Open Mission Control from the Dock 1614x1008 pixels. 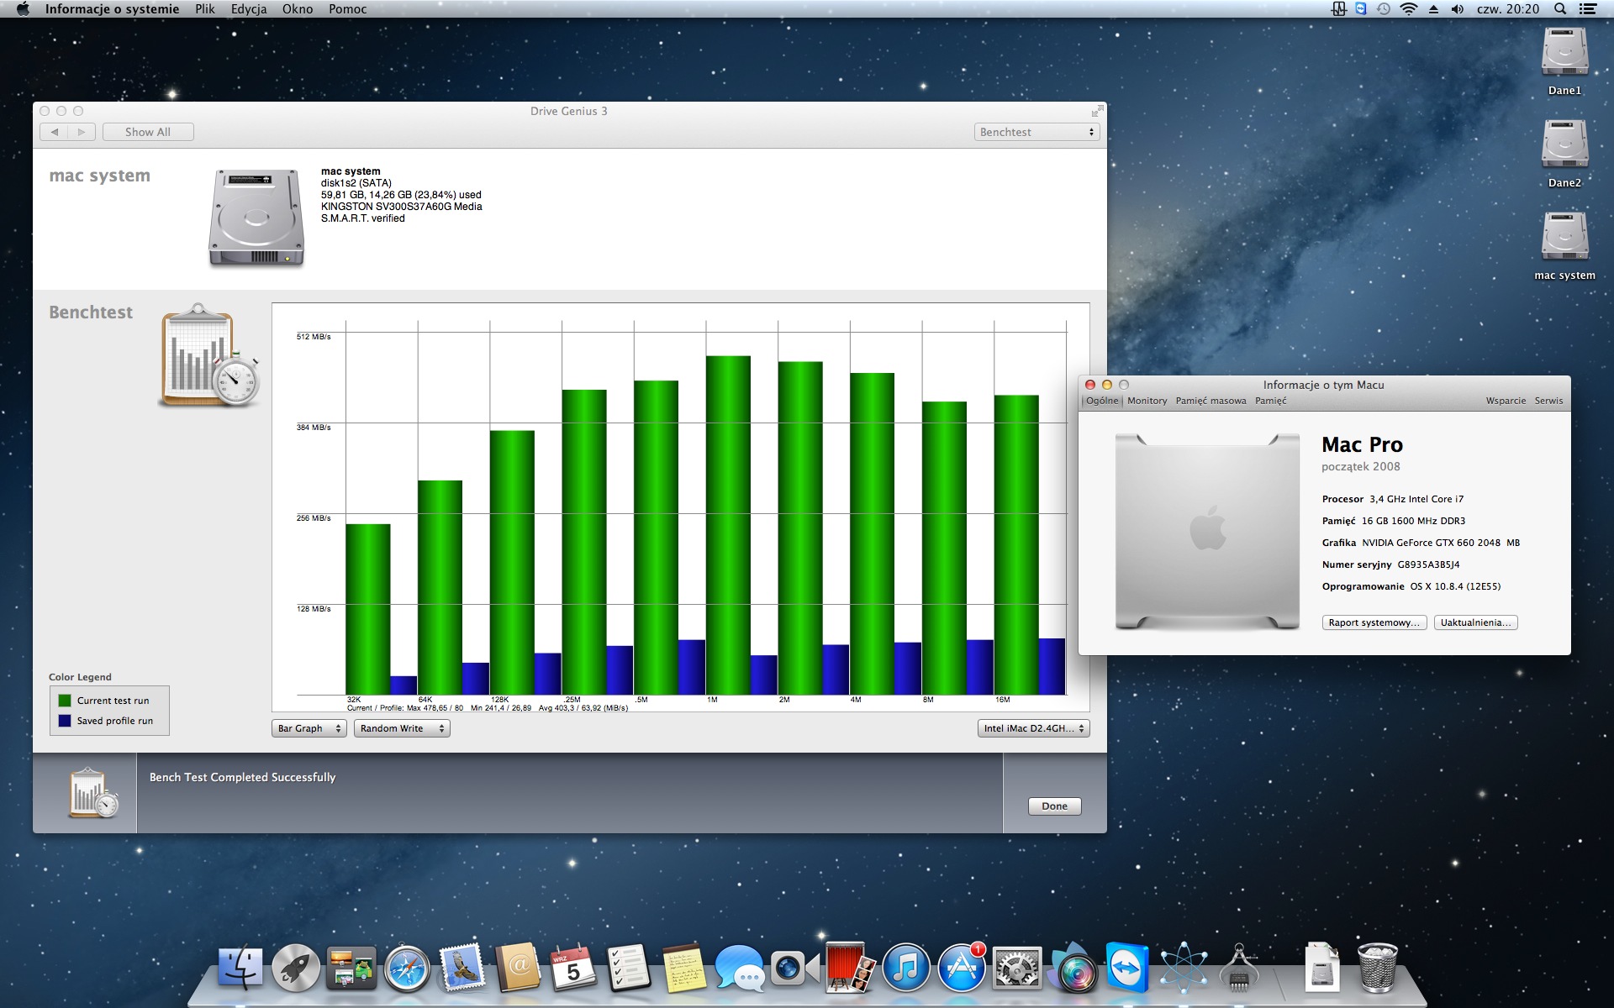351,969
